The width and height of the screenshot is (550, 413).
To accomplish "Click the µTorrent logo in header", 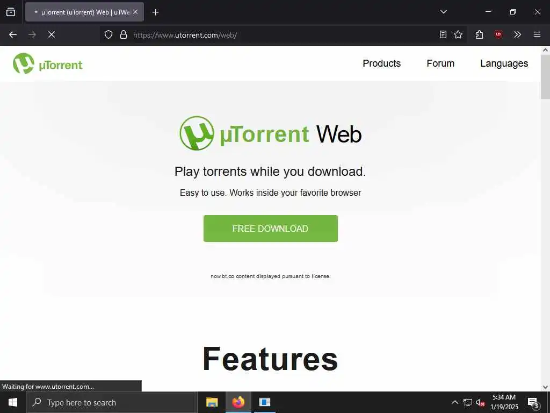I will pos(48,63).
